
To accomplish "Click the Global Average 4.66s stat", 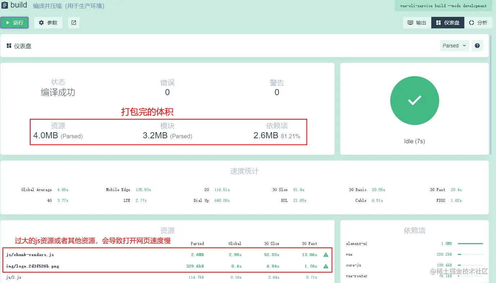I will click(45, 190).
